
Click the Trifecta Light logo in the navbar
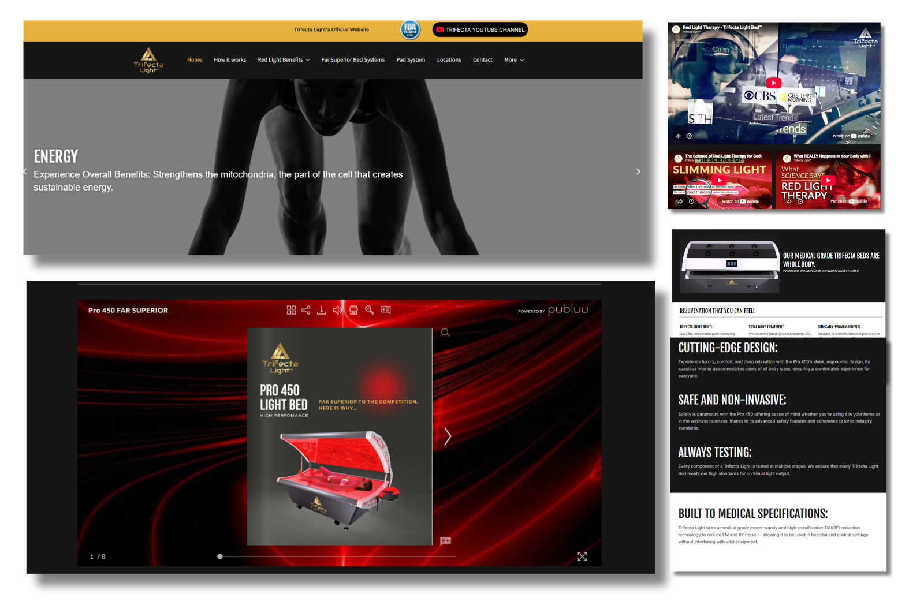[149, 60]
